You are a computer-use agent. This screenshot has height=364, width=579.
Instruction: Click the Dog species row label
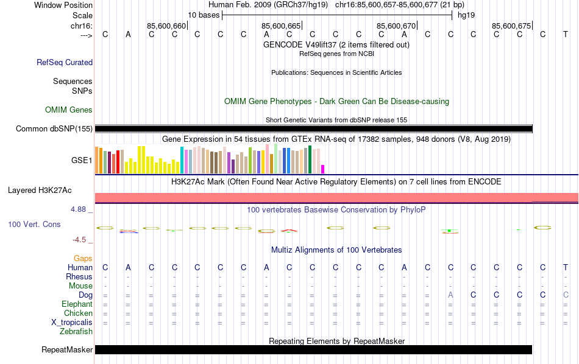coord(86,295)
